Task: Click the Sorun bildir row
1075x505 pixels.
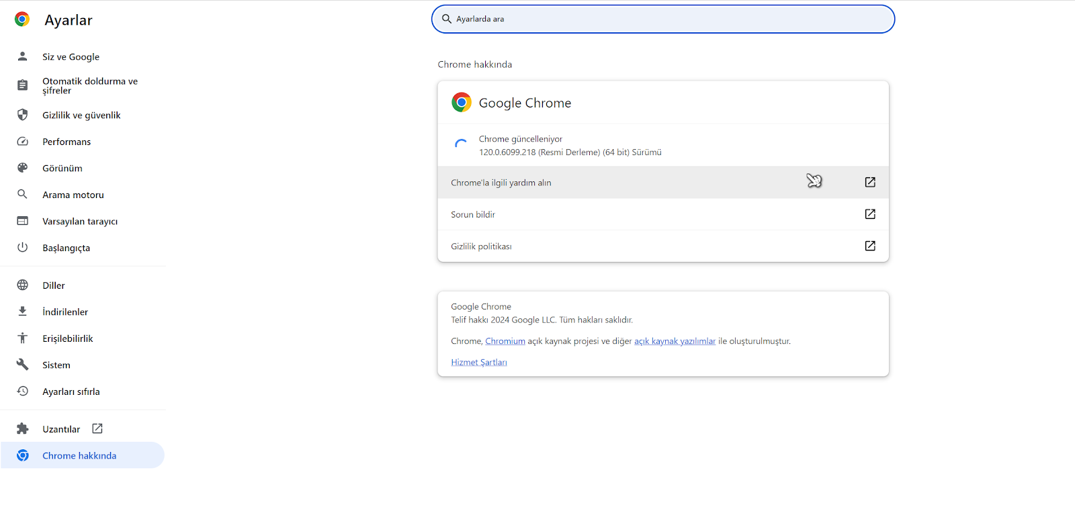Action: 663,214
